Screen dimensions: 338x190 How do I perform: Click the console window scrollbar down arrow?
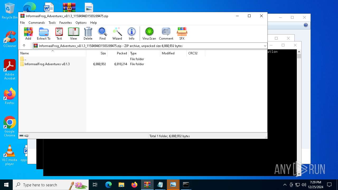(x=299, y=174)
